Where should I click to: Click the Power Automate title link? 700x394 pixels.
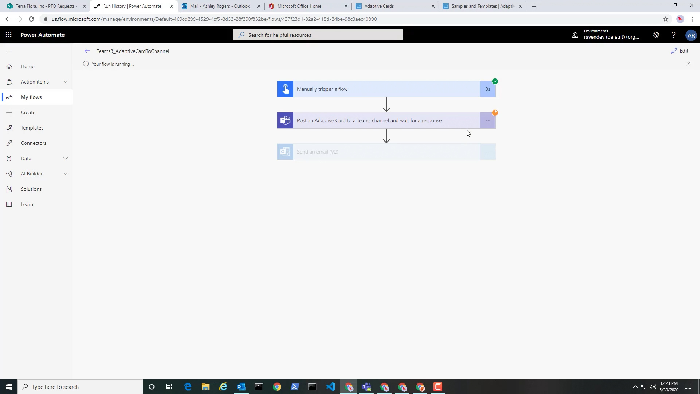click(42, 35)
